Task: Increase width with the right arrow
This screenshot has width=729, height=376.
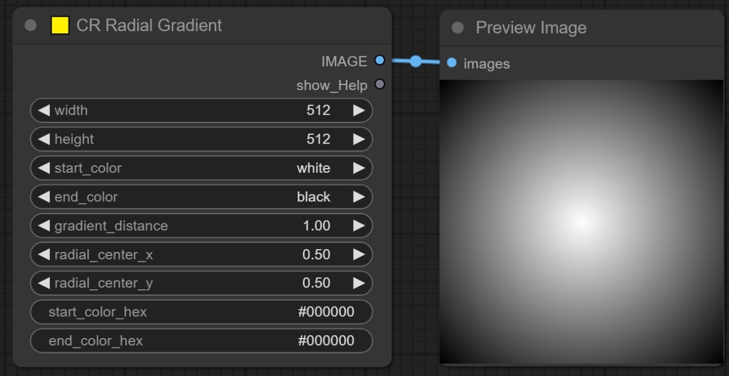Action: [x=359, y=110]
